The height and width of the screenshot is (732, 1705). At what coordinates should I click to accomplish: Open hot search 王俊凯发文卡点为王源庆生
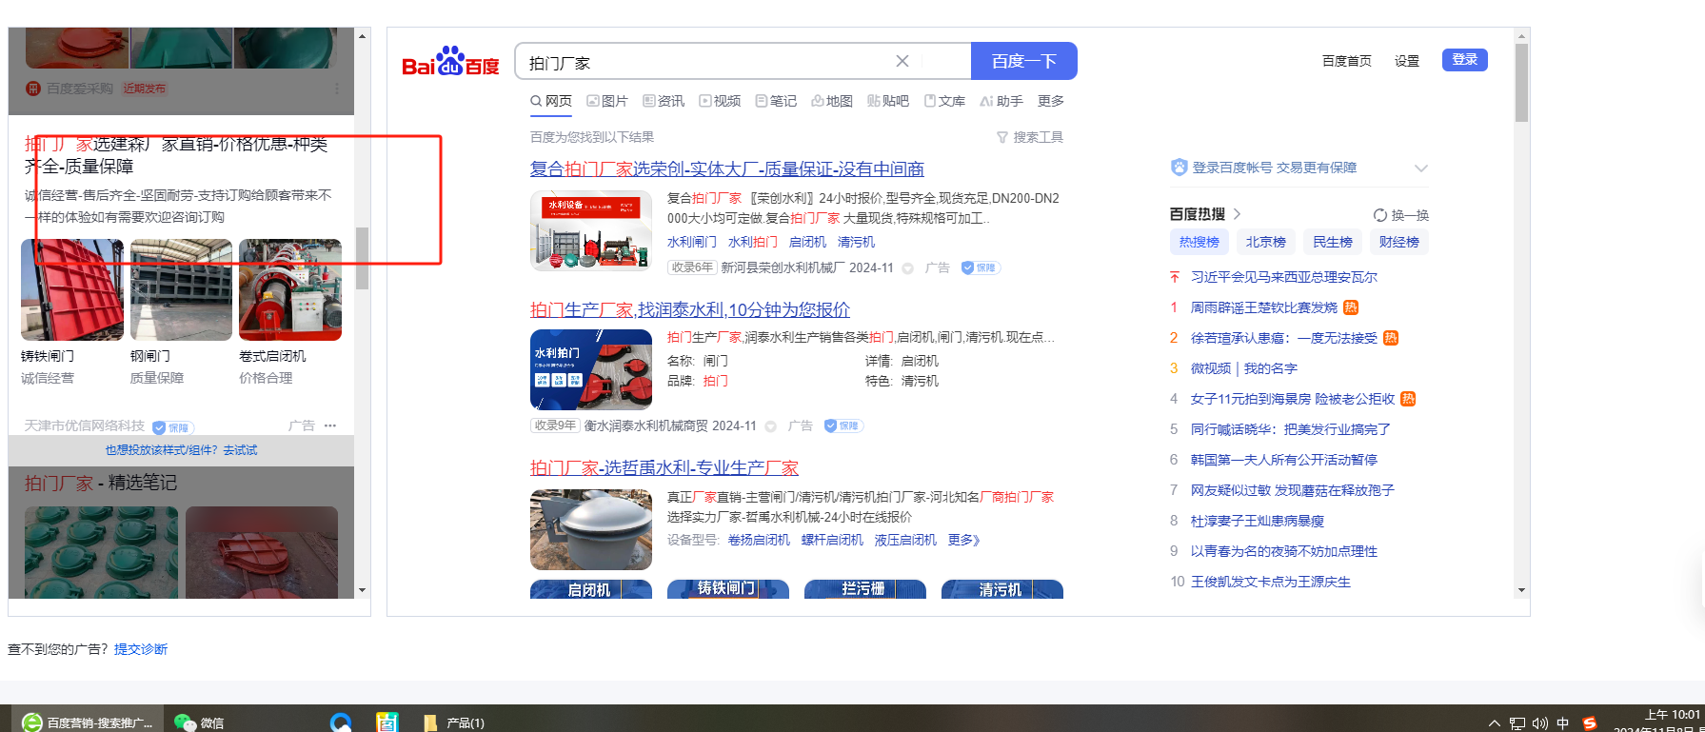[x=1271, y=582]
